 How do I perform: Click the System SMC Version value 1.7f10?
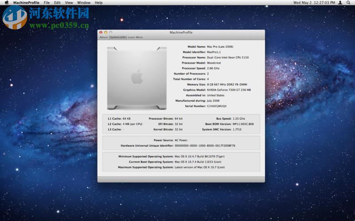pos(237,130)
